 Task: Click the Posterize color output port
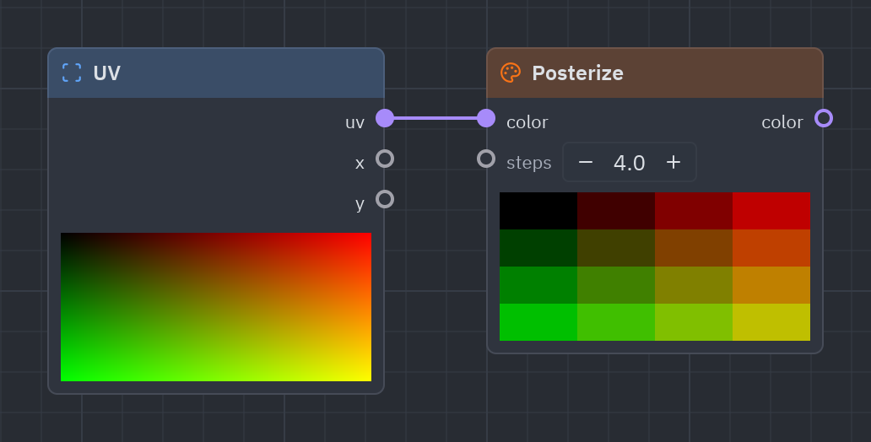tap(824, 118)
